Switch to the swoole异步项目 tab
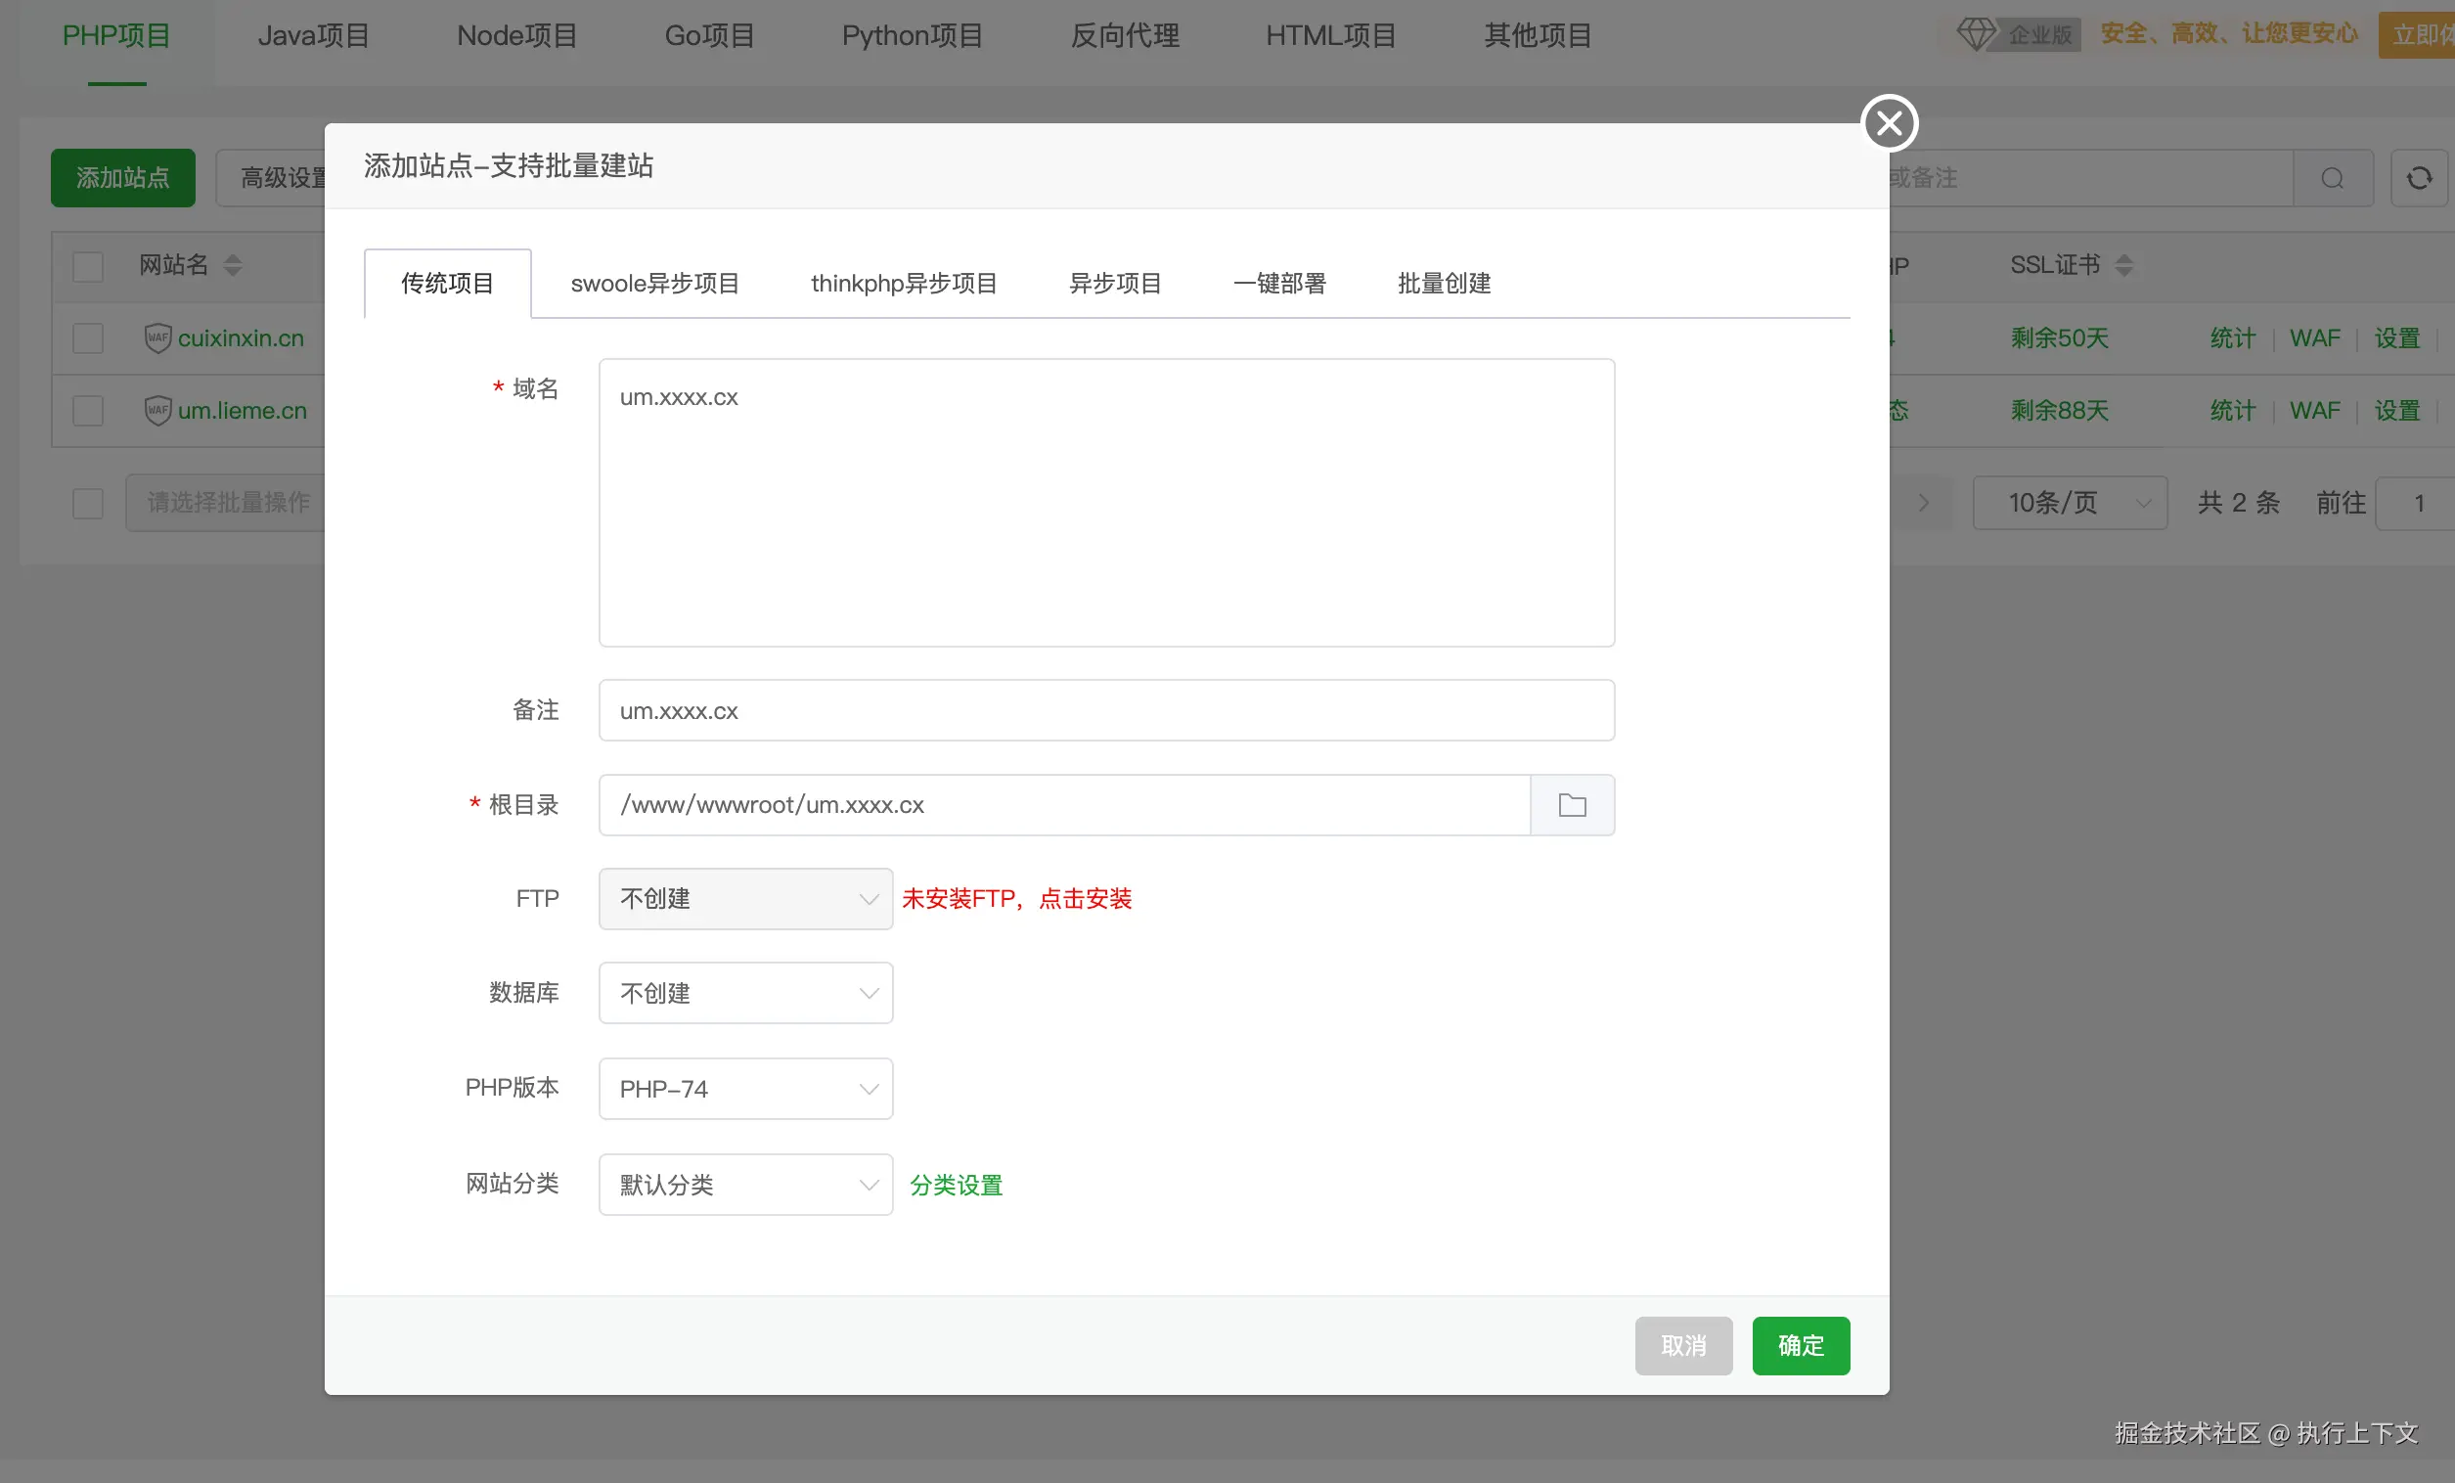Image resolution: width=2455 pixels, height=1483 pixels. click(654, 283)
